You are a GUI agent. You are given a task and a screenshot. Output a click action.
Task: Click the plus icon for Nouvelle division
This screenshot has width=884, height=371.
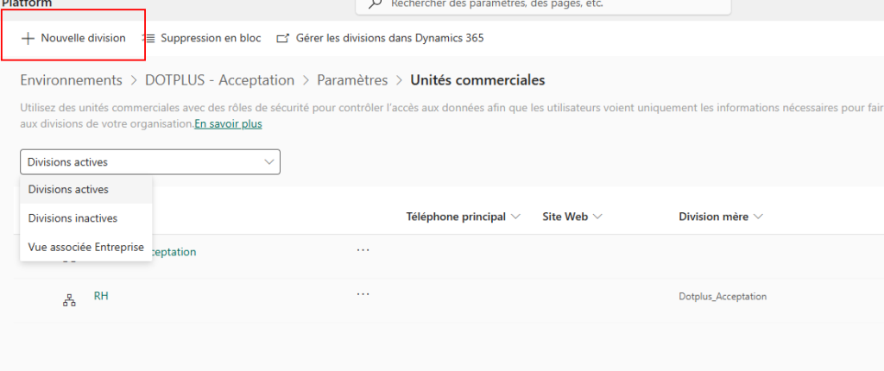(28, 39)
